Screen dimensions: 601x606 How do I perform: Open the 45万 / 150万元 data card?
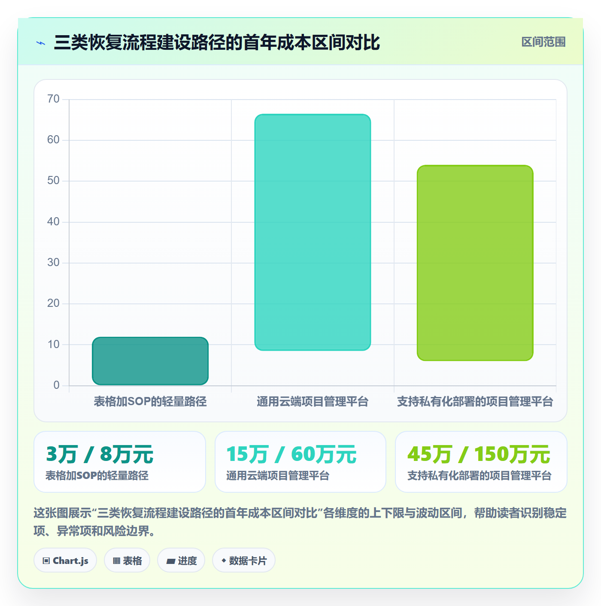(481, 462)
